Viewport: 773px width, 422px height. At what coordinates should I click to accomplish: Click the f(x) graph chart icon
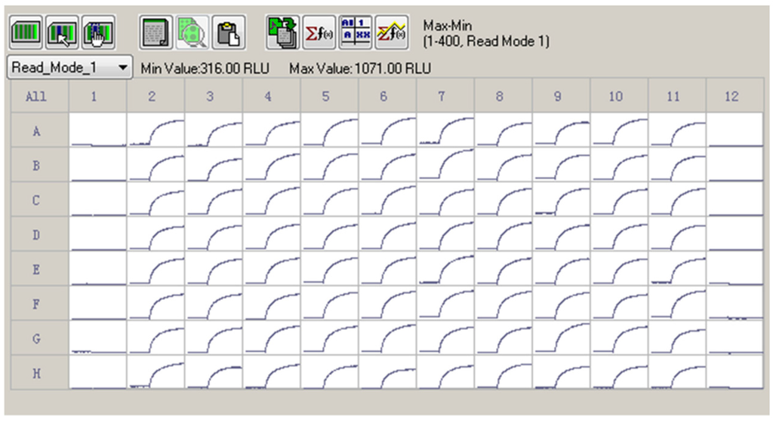390,32
